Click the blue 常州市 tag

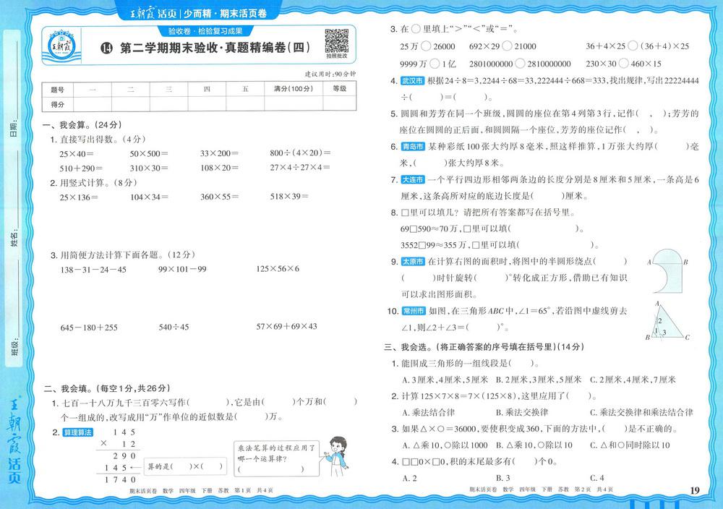(x=413, y=311)
